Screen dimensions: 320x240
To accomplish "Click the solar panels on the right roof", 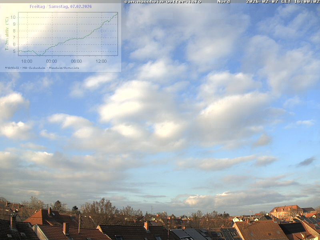I will coord(310,221).
